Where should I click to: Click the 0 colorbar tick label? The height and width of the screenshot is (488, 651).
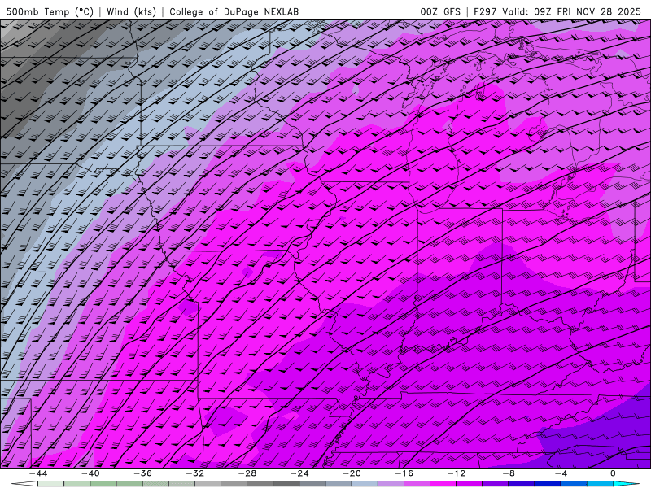614,473
